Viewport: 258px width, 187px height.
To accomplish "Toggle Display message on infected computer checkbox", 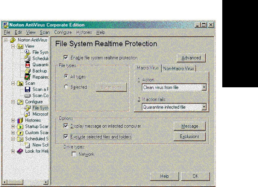I will point(66,126).
